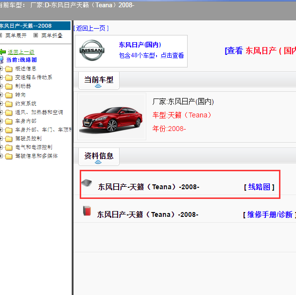Select the 转向 tree item
The width and height of the screenshot is (296, 295).
pyautogui.click(x=20, y=95)
